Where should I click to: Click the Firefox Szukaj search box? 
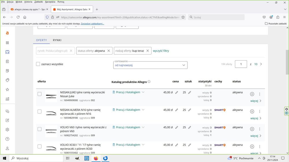click(216, 17)
